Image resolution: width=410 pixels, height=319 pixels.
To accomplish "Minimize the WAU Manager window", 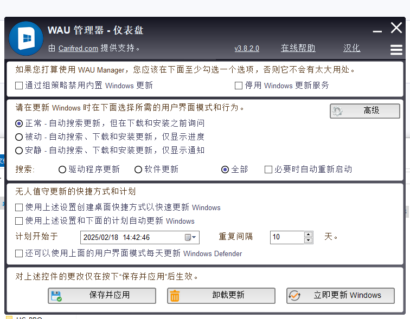I will (x=377, y=31).
